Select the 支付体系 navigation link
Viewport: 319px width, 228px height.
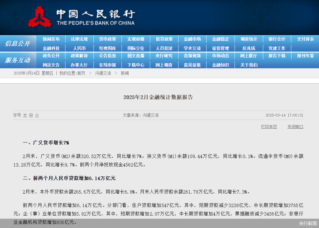305,39
